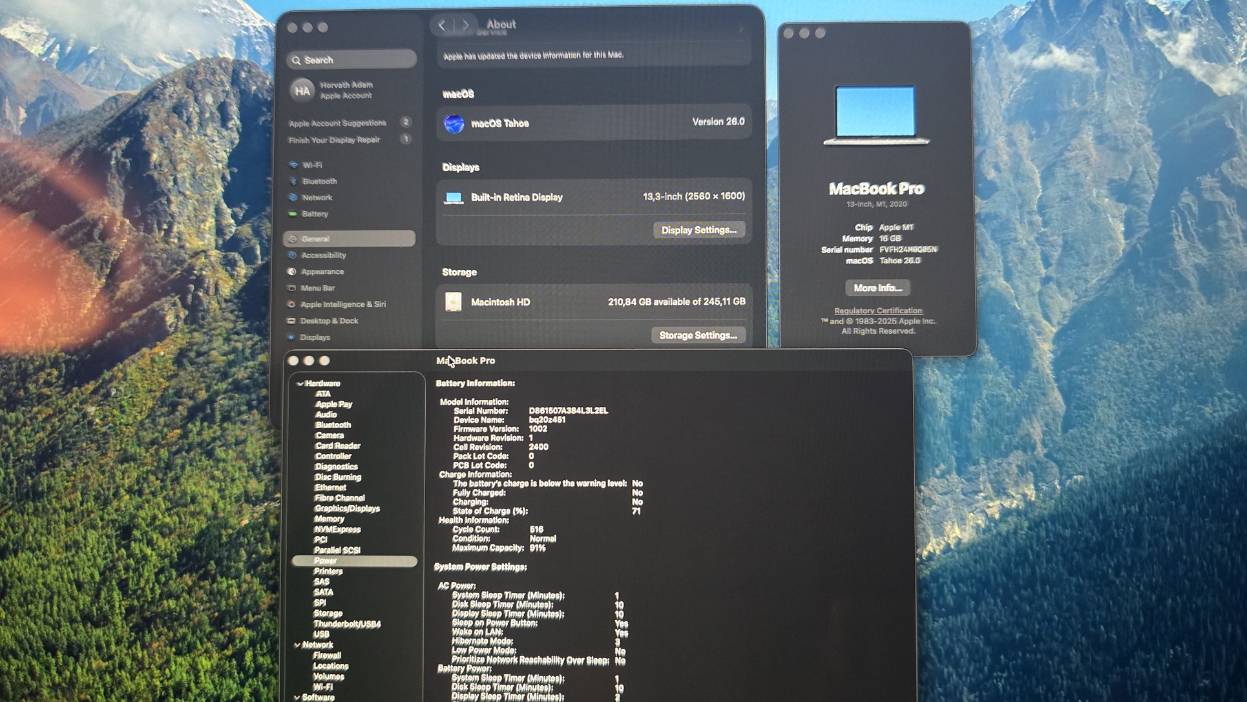
Task: Click the Storage Settings button
Action: coord(698,335)
